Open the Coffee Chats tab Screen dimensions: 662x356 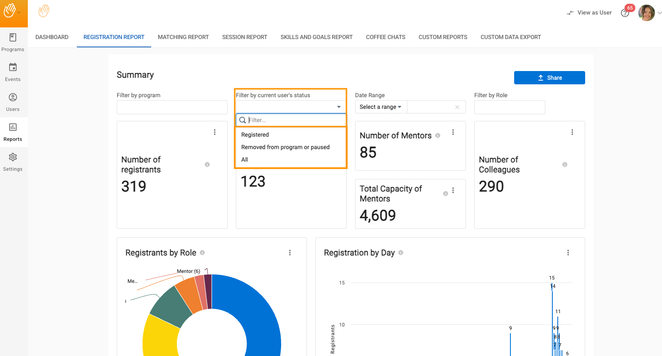(x=385, y=37)
